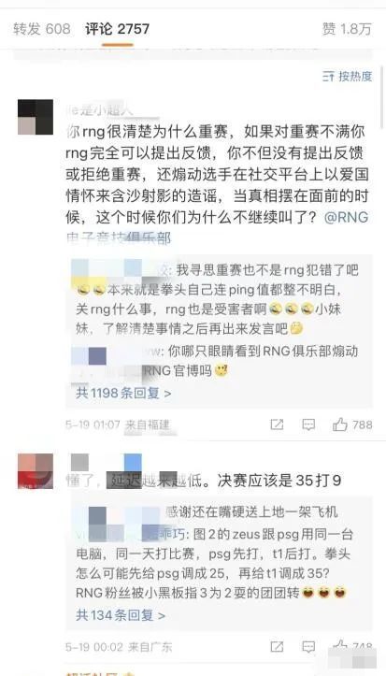
Task: Expand 共134条回复 replies
Action: pos(121,615)
